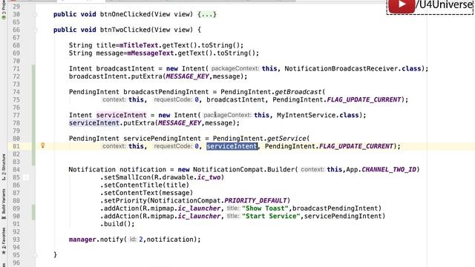Click line number 93 in the gutter
Image resolution: width=475 pixels, height=267 pixels.
pyautogui.click(x=16, y=240)
